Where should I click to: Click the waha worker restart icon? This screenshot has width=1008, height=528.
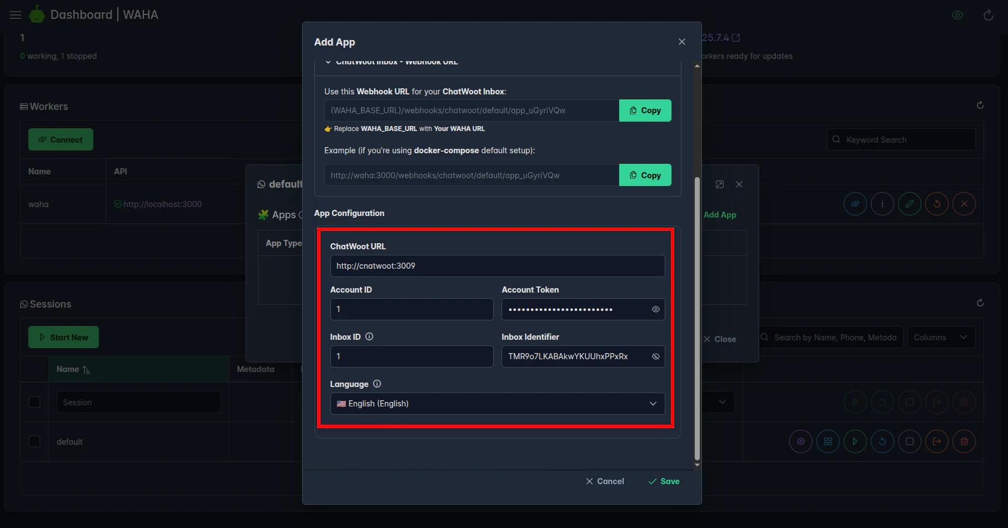[937, 204]
